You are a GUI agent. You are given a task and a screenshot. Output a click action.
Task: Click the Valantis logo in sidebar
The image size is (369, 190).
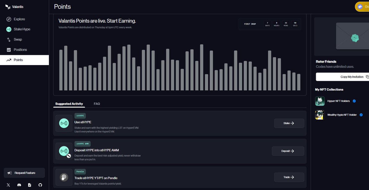pyautogui.click(x=14, y=7)
